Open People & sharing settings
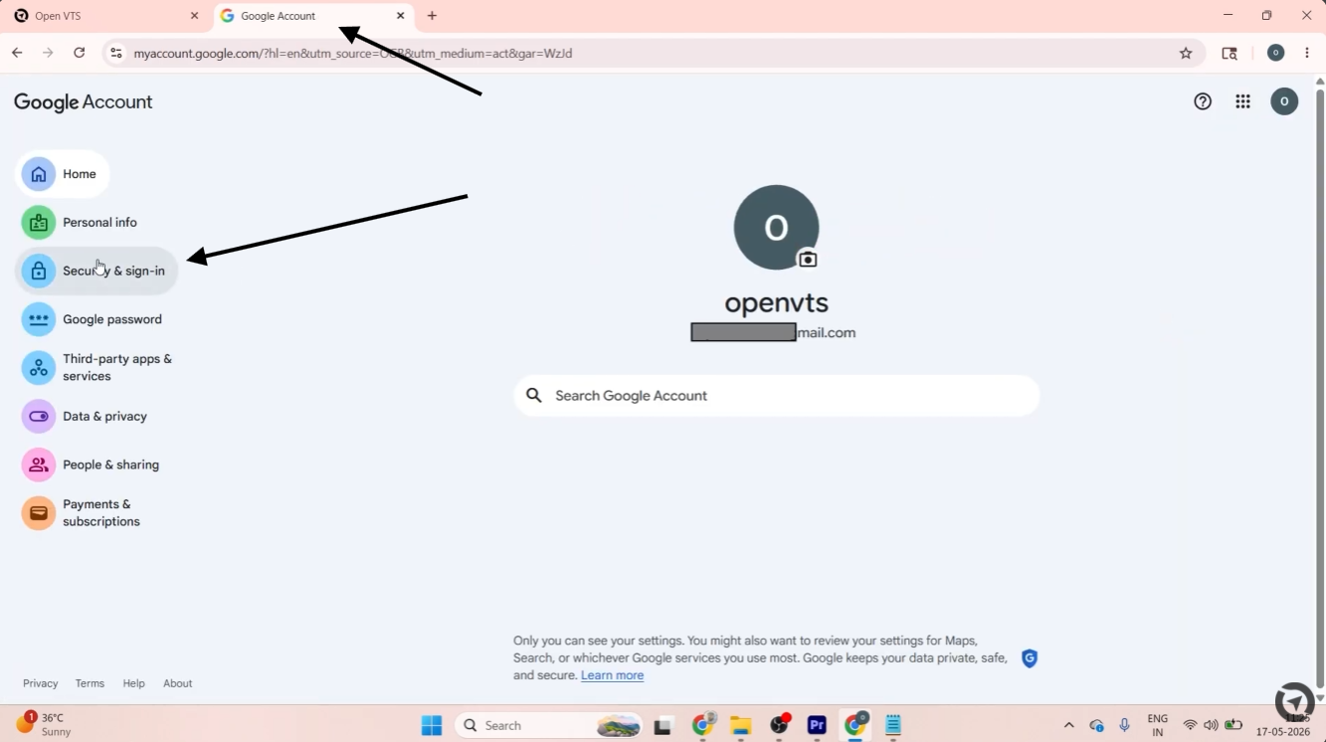This screenshot has height=742, width=1326. [91, 464]
